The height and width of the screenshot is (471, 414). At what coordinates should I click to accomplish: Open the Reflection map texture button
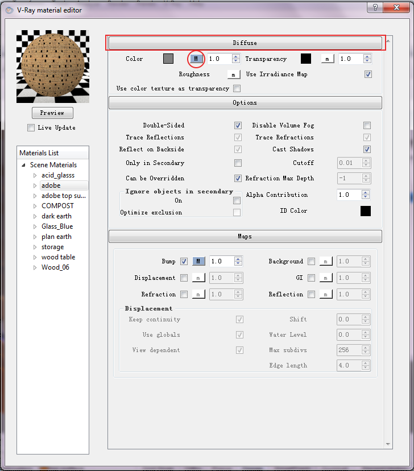point(326,295)
